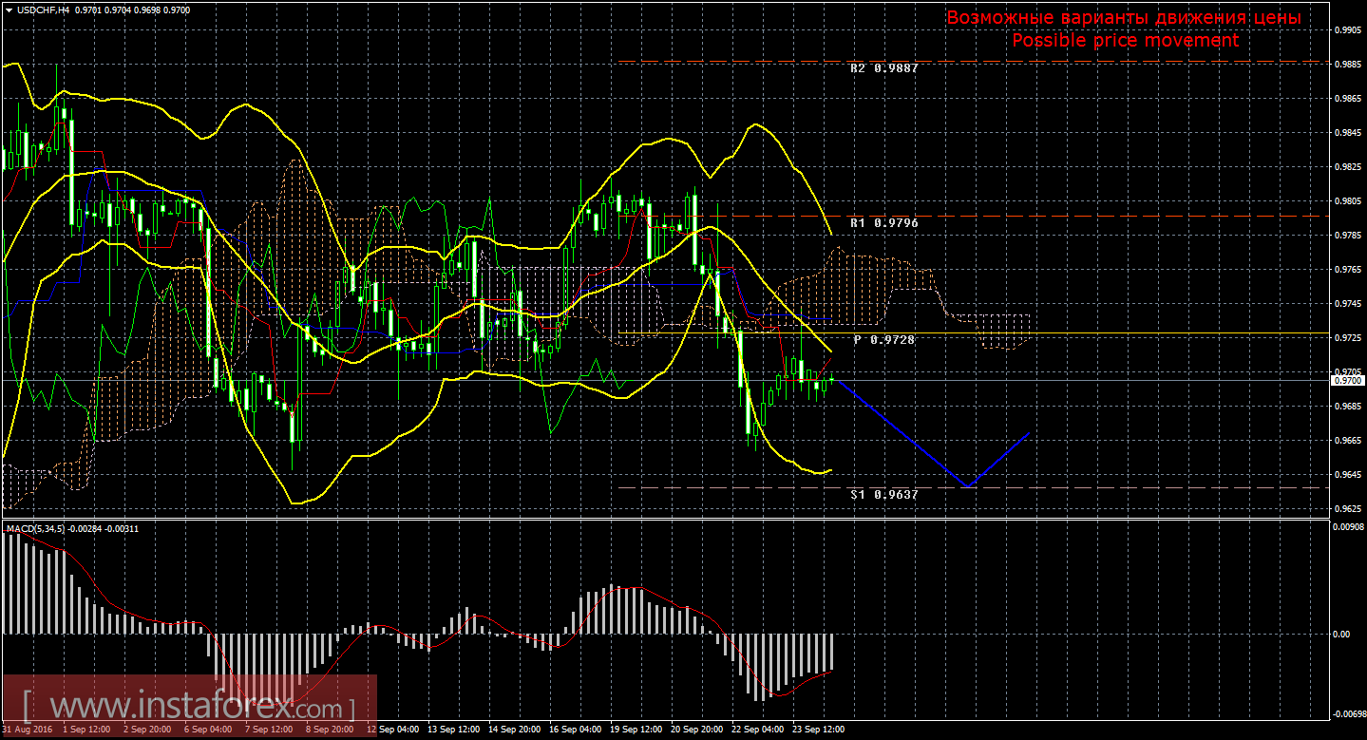Click the red Russian heading text

click(1124, 18)
